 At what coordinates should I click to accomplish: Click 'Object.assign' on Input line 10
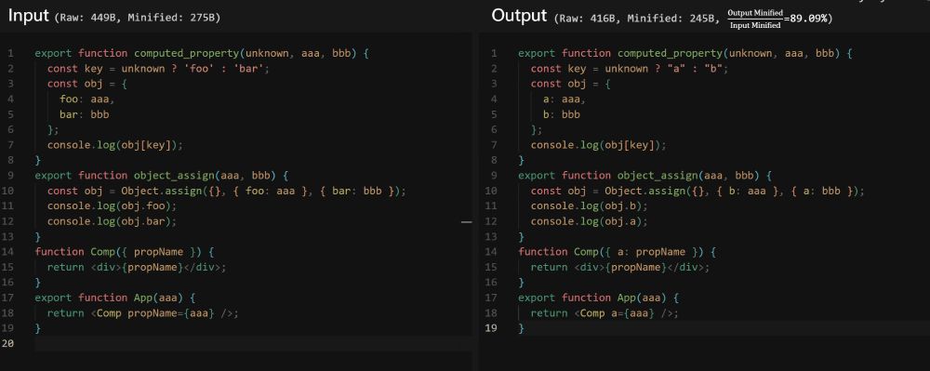pos(161,191)
